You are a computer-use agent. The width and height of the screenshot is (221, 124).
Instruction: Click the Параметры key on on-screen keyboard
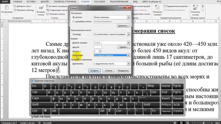click(x=166, y=112)
